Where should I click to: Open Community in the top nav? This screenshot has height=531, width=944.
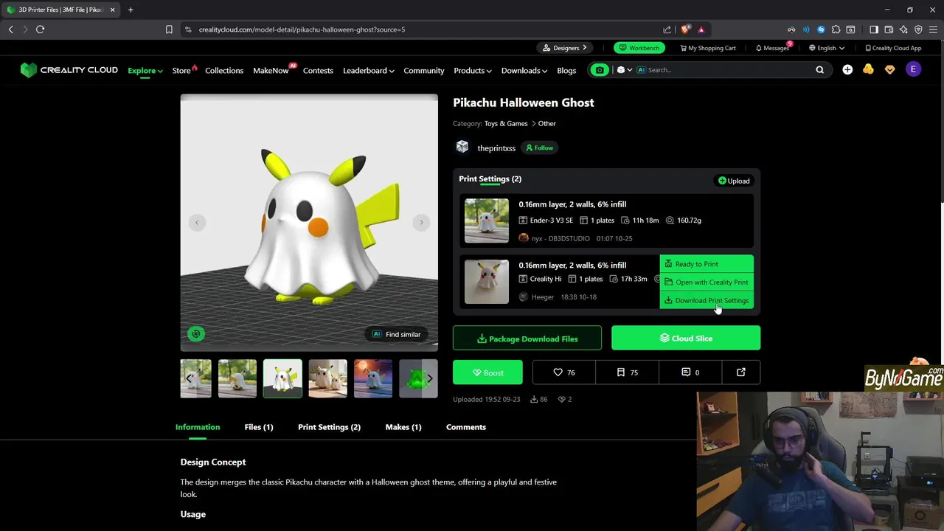(424, 71)
